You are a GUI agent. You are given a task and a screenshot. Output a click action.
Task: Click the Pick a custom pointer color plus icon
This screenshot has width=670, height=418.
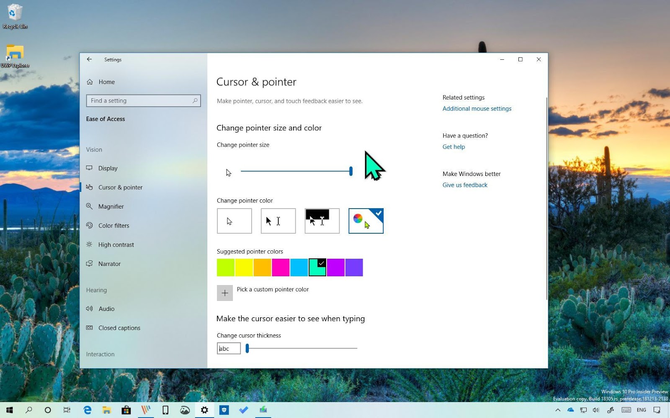pyautogui.click(x=225, y=293)
